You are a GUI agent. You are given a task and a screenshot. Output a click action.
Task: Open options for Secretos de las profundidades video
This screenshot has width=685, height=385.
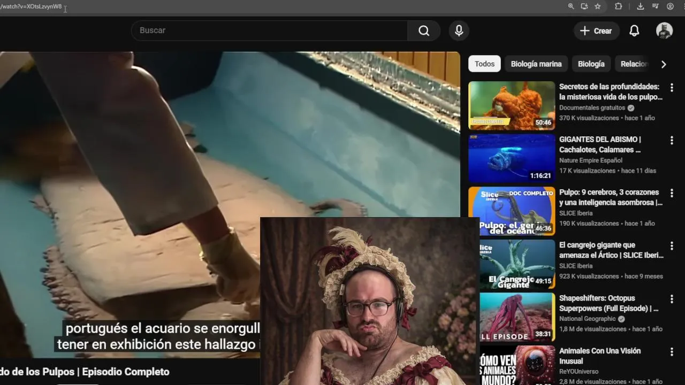click(672, 88)
